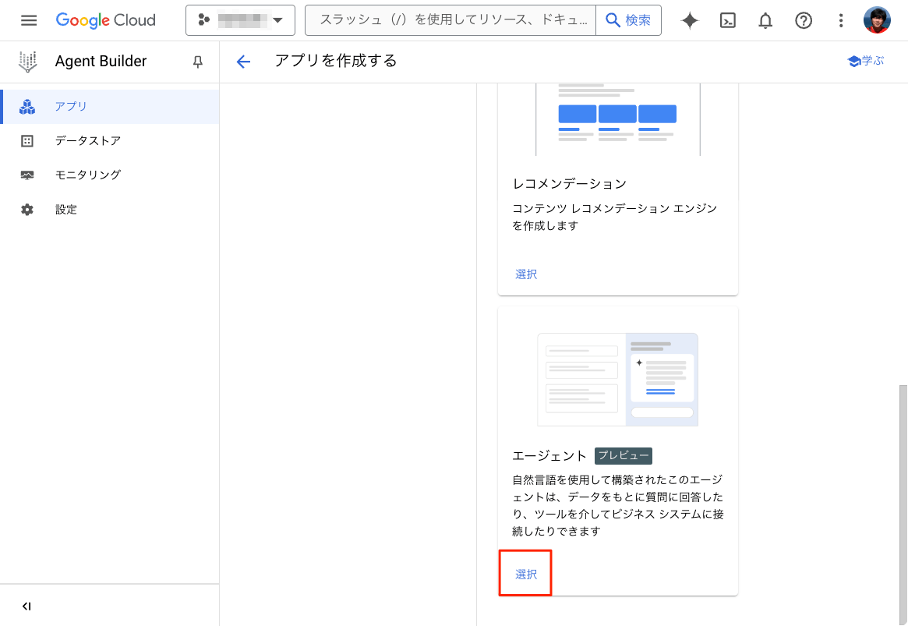Go back with the left arrow
Viewport: 908px width, 626px height.
243,62
